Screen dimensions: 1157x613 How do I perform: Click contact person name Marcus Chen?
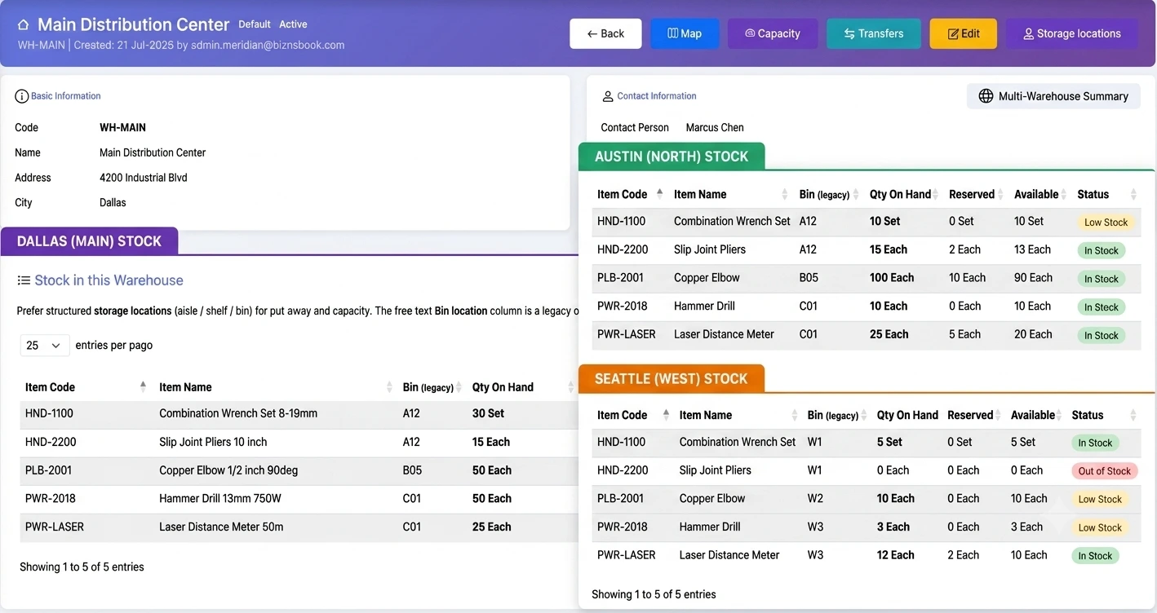[x=715, y=128]
